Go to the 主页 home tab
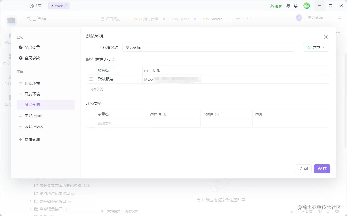This screenshot has width=347, height=216. pos(36,6)
